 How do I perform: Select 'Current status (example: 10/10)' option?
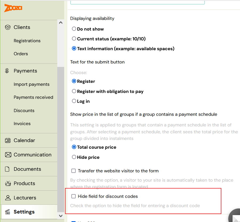[74, 39]
